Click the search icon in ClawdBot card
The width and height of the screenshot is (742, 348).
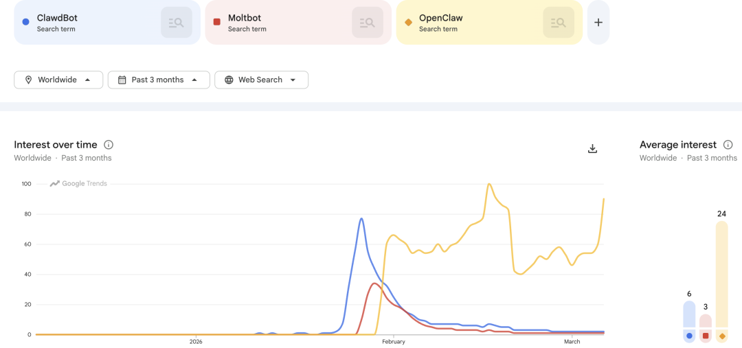click(x=177, y=23)
